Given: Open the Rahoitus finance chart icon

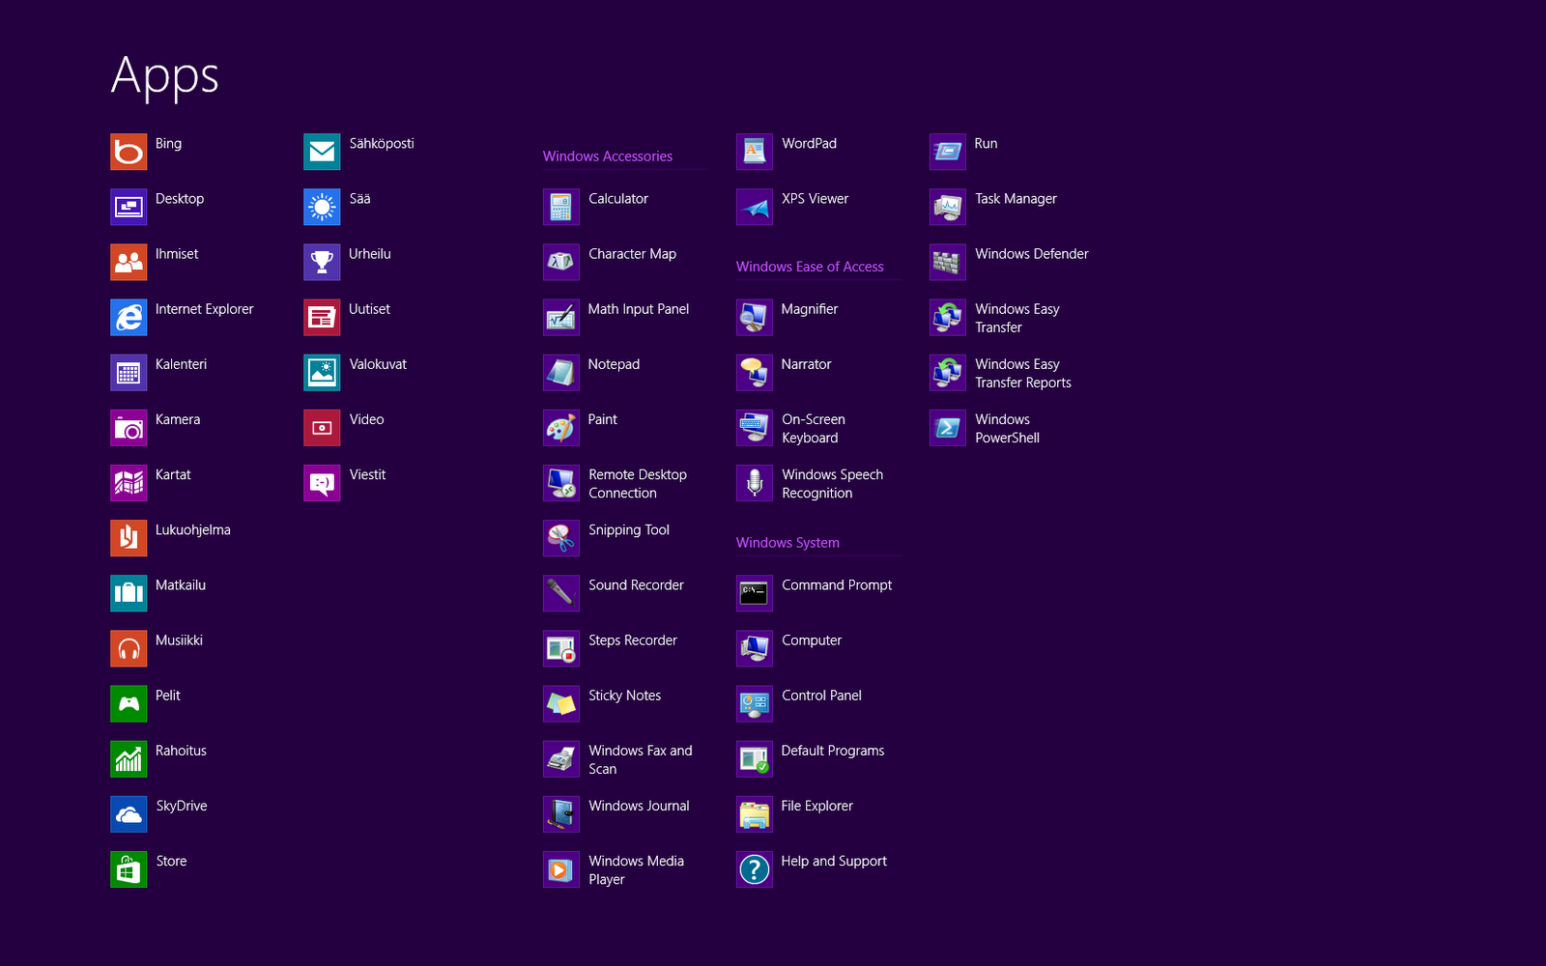Looking at the screenshot, I should coord(129,757).
